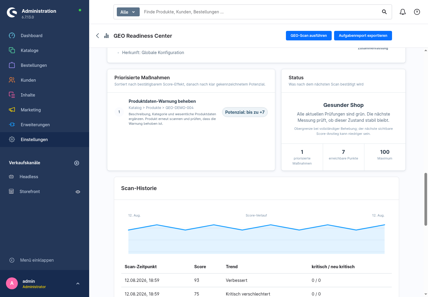Click the search magnifier icon
The image size is (428, 297).
coord(384,12)
